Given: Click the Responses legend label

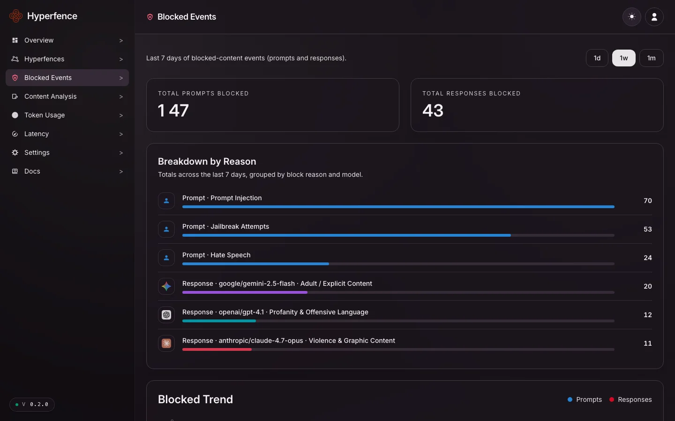Looking at the screenshot, I should click(x=635, y=399).
